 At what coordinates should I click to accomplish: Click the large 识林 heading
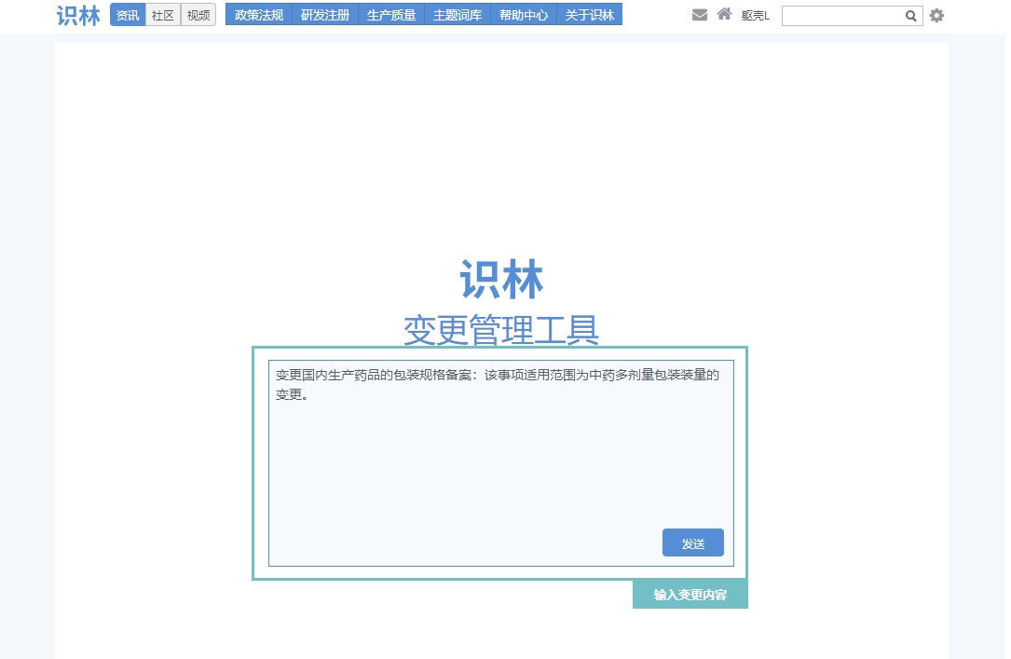(x=501, y=280)
